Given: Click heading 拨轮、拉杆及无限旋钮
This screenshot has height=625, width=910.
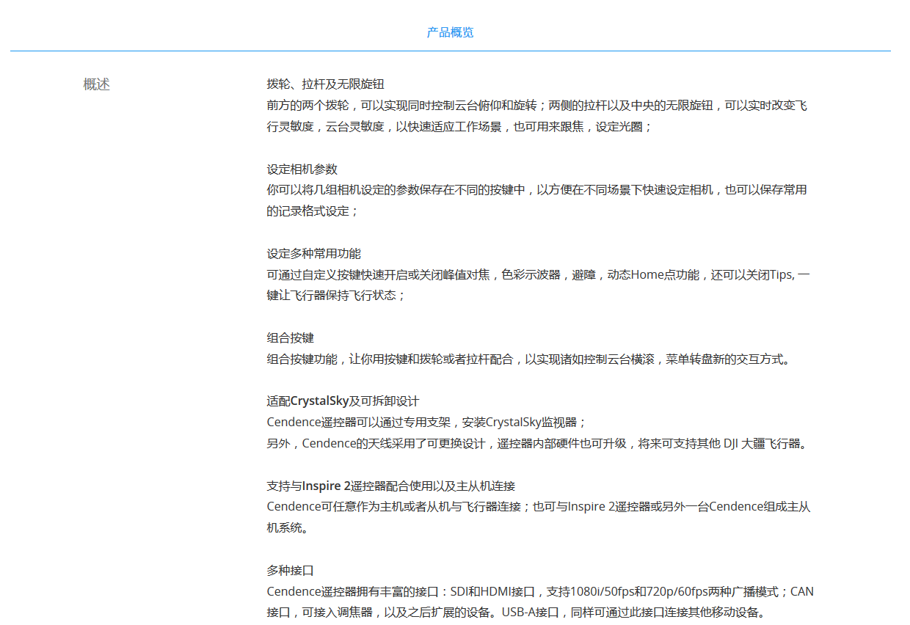Looking at the screenshot, I should tap(325, 84).
